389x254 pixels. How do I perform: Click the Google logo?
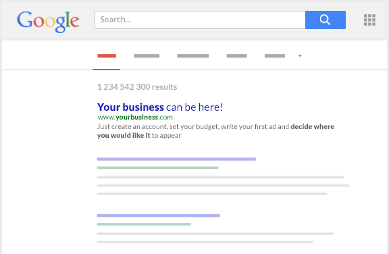48,22
